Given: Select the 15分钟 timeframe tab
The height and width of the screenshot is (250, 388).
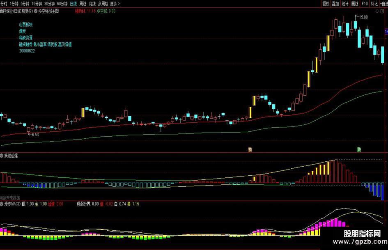Looking at the screenshot, I should (37, 4).
